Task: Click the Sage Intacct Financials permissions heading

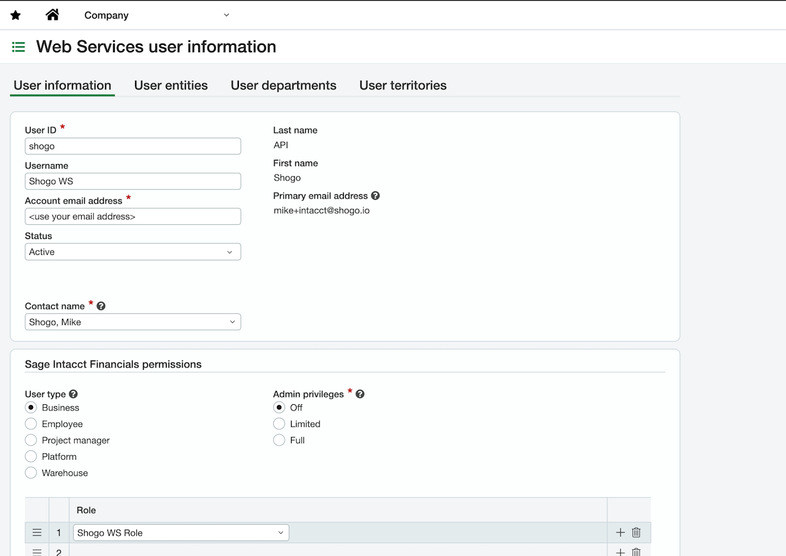Action: coord(113,364)
